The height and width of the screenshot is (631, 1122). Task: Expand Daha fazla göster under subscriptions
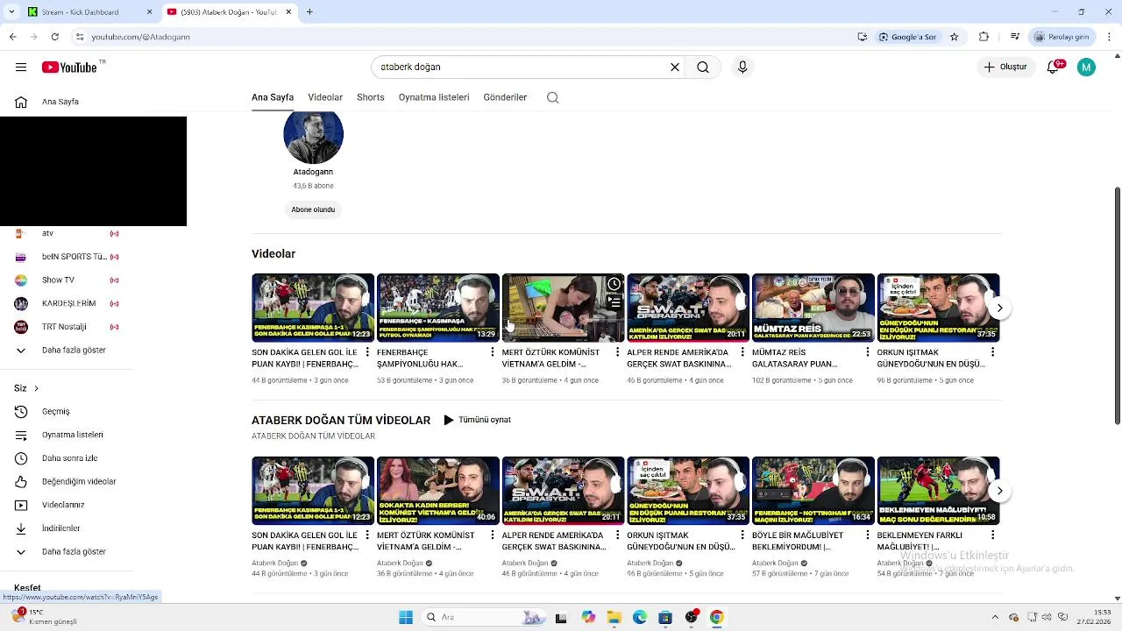point(74,351)
